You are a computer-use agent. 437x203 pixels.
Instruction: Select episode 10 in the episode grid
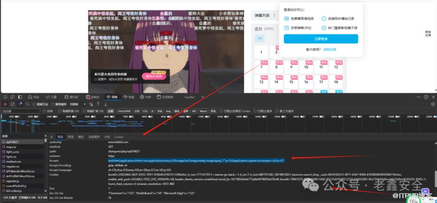tap(306, 67)
